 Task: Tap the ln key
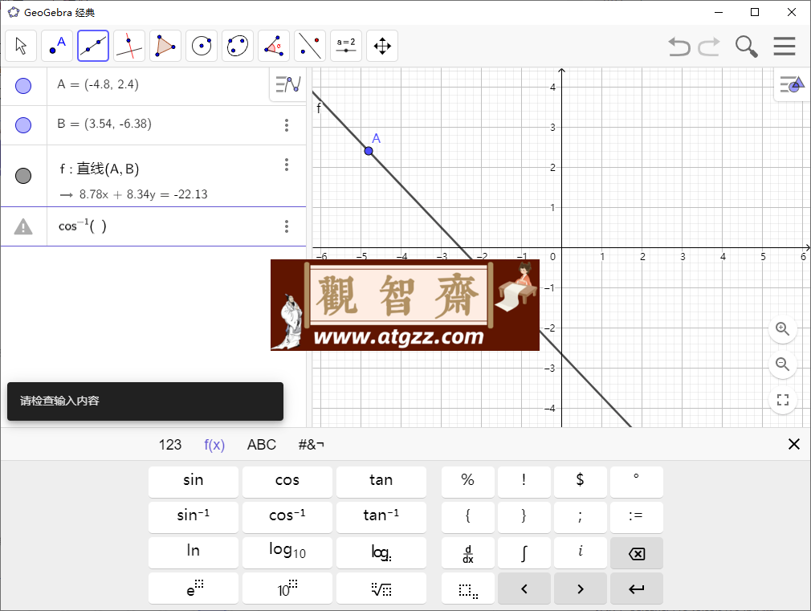194,552
